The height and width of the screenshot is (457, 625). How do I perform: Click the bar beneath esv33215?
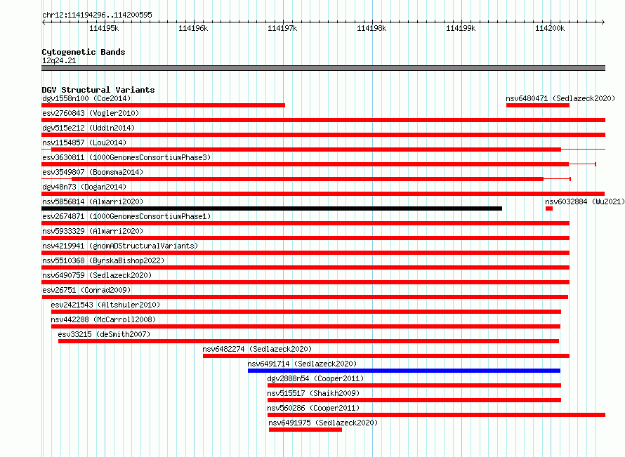(308, 341)
